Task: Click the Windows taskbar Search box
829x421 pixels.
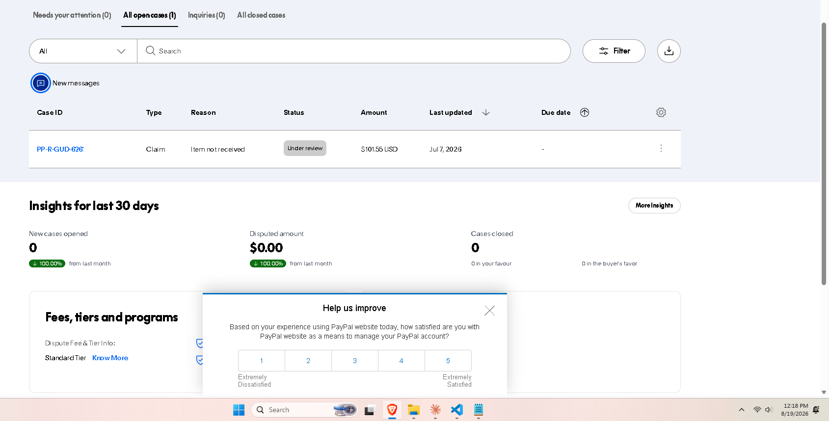Action: tap(304, 410)
